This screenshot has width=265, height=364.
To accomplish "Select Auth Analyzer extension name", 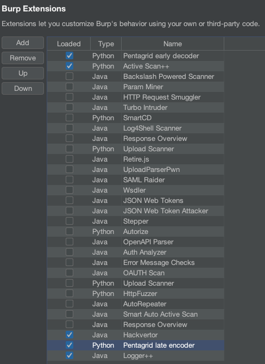I will click(x=145, y=252).
